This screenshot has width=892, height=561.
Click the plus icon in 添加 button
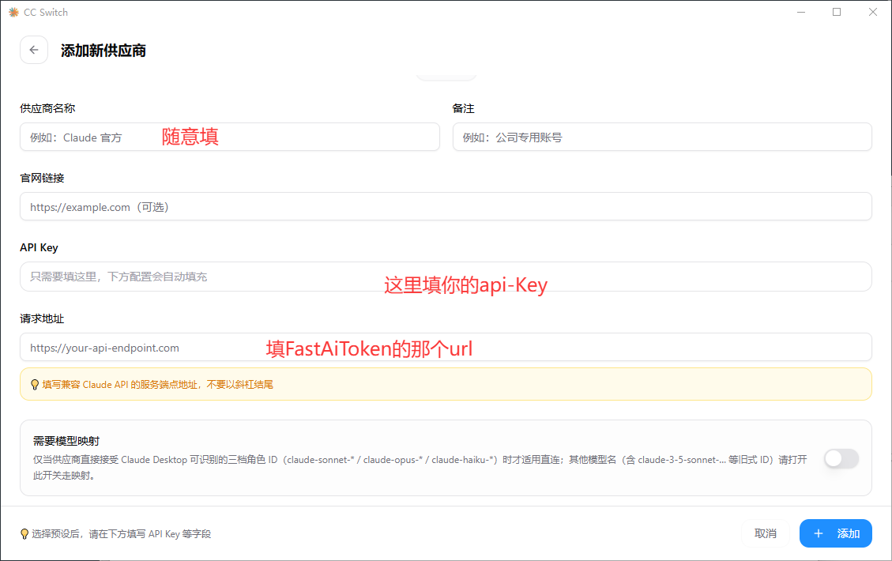pos(818,533)
